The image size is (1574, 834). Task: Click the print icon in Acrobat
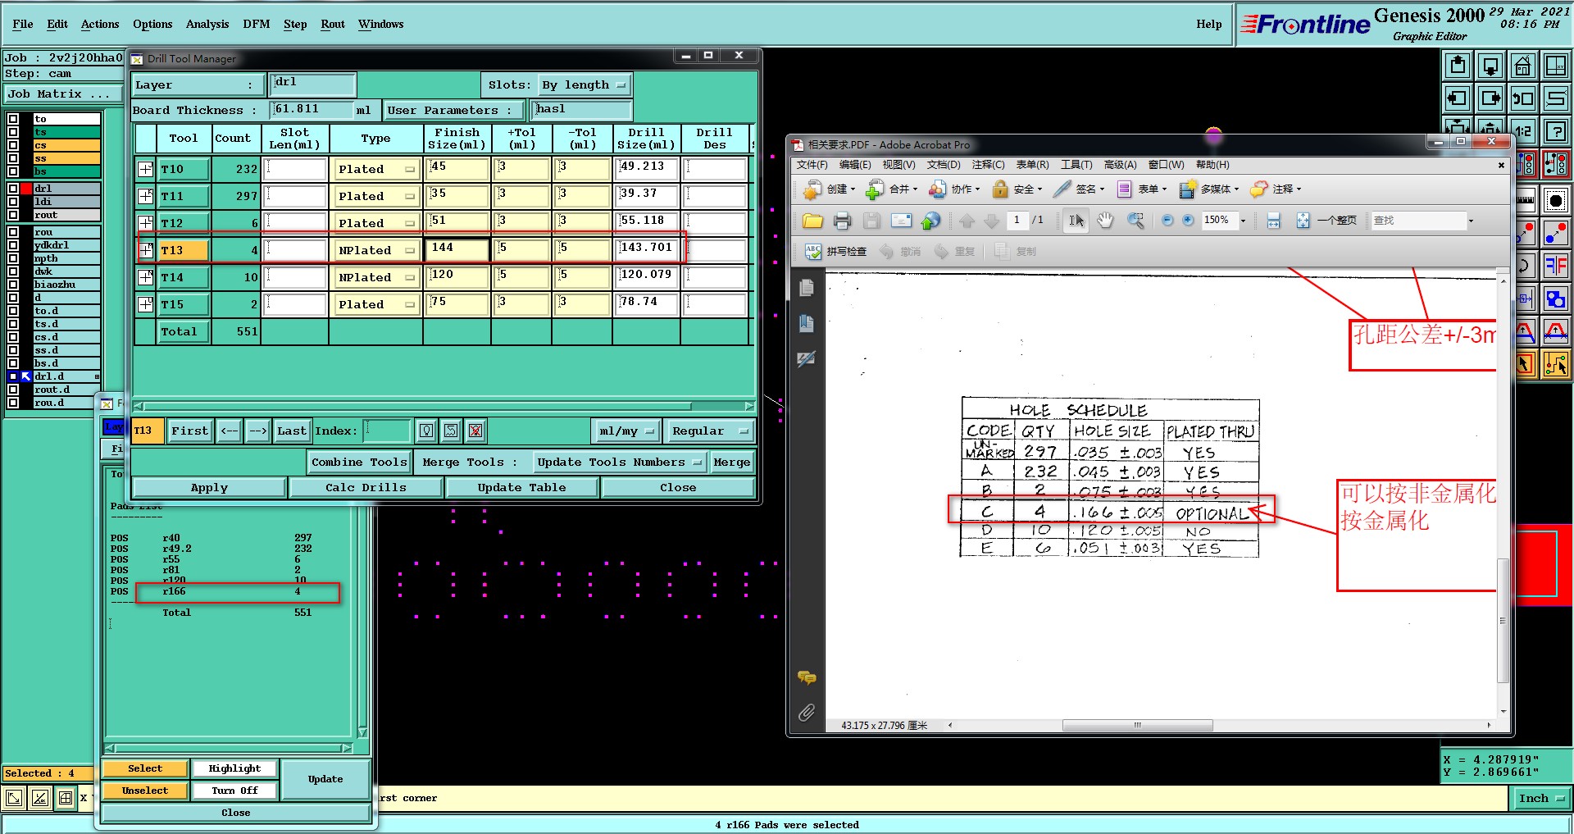point(842,221)
